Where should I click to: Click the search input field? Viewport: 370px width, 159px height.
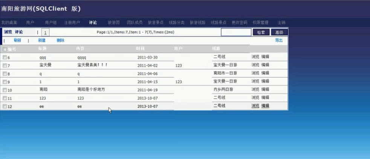tap(236, 32)
